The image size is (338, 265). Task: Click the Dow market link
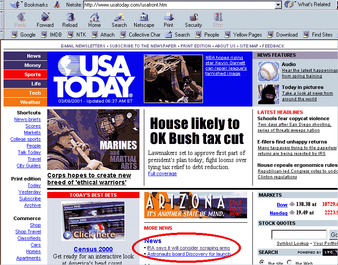[x=282, y=205]
